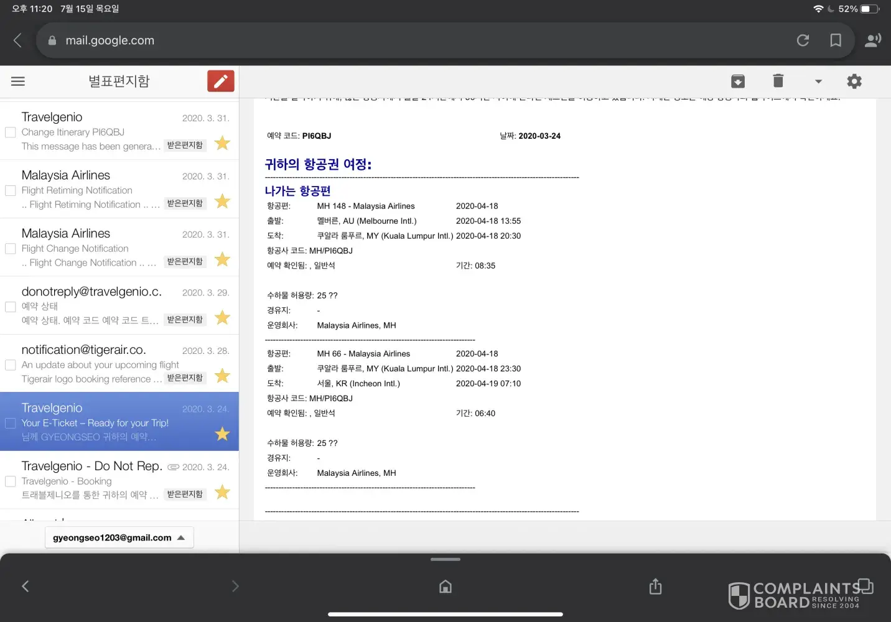Click the red compose pencil button
Viewport: 891px width, 622px height.
tap(220, 81)
